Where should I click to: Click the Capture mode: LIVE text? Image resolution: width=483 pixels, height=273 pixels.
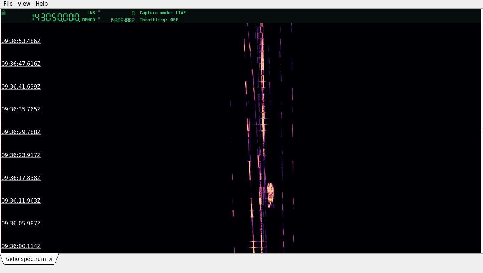tap(163, 13)
